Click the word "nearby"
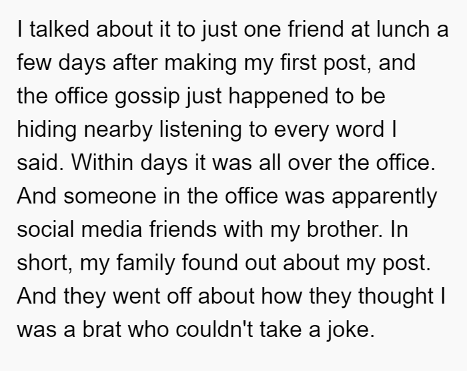 118,129
